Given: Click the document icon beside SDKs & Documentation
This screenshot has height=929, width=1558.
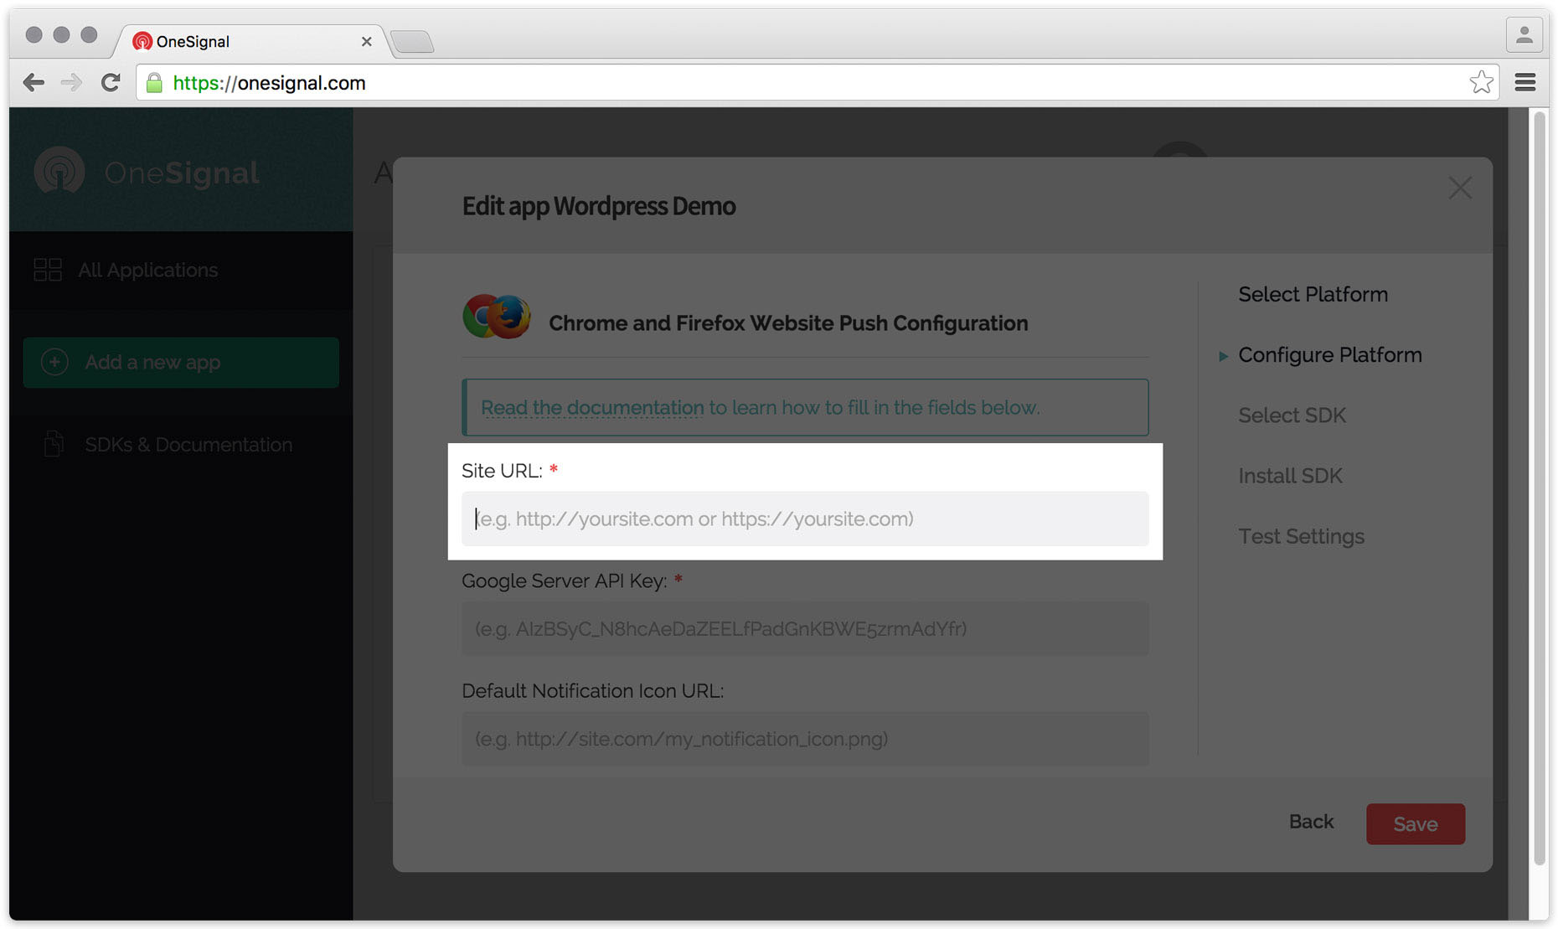Looking at the screenshot, I should coord(54,443).
